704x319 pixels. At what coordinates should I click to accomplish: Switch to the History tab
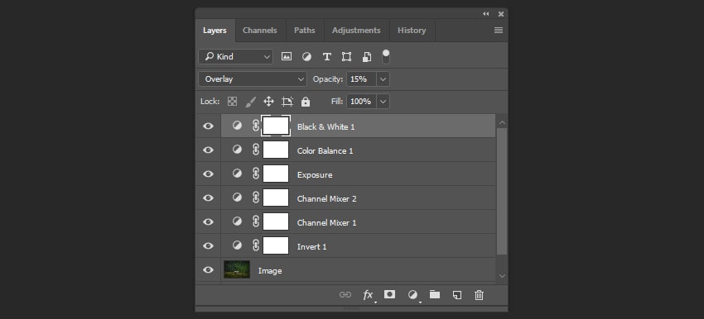(x=412, y=31)
